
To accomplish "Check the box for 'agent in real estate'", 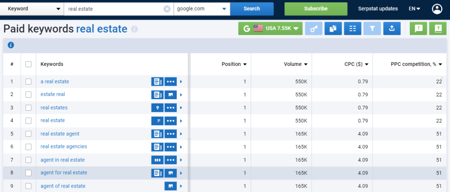I will pyautogui.click(x=28, y=160).
